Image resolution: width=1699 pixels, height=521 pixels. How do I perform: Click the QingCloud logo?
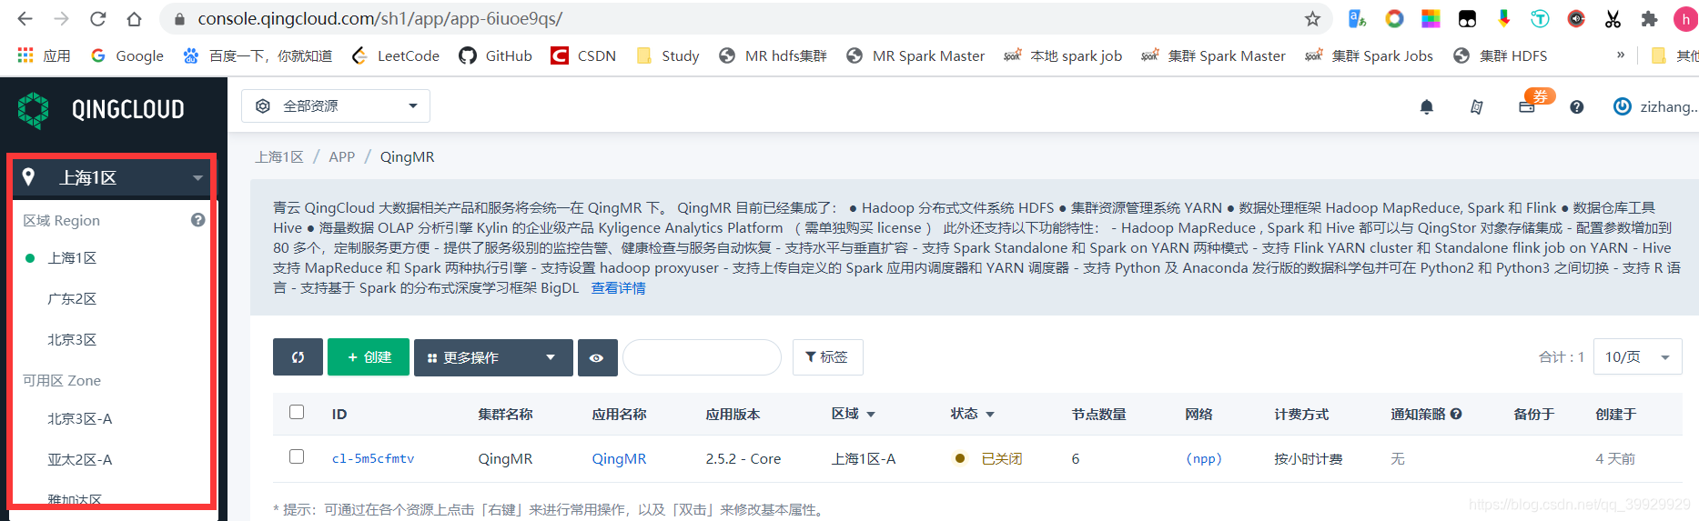pyautogui.click(x=101, y=110)
